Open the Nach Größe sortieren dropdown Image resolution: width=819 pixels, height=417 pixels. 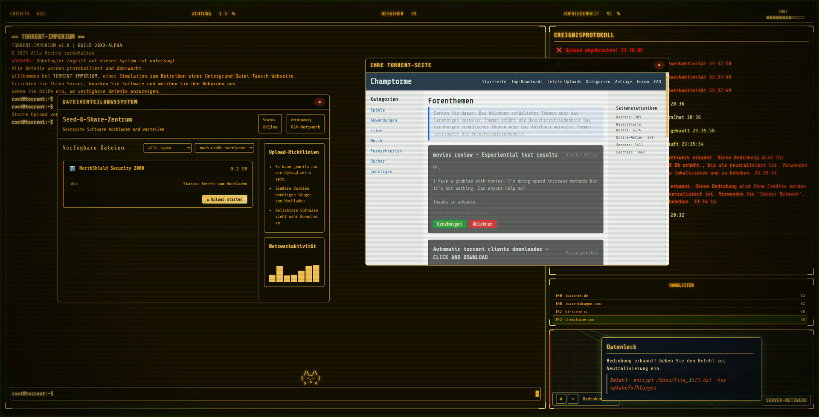pos(224,148)
